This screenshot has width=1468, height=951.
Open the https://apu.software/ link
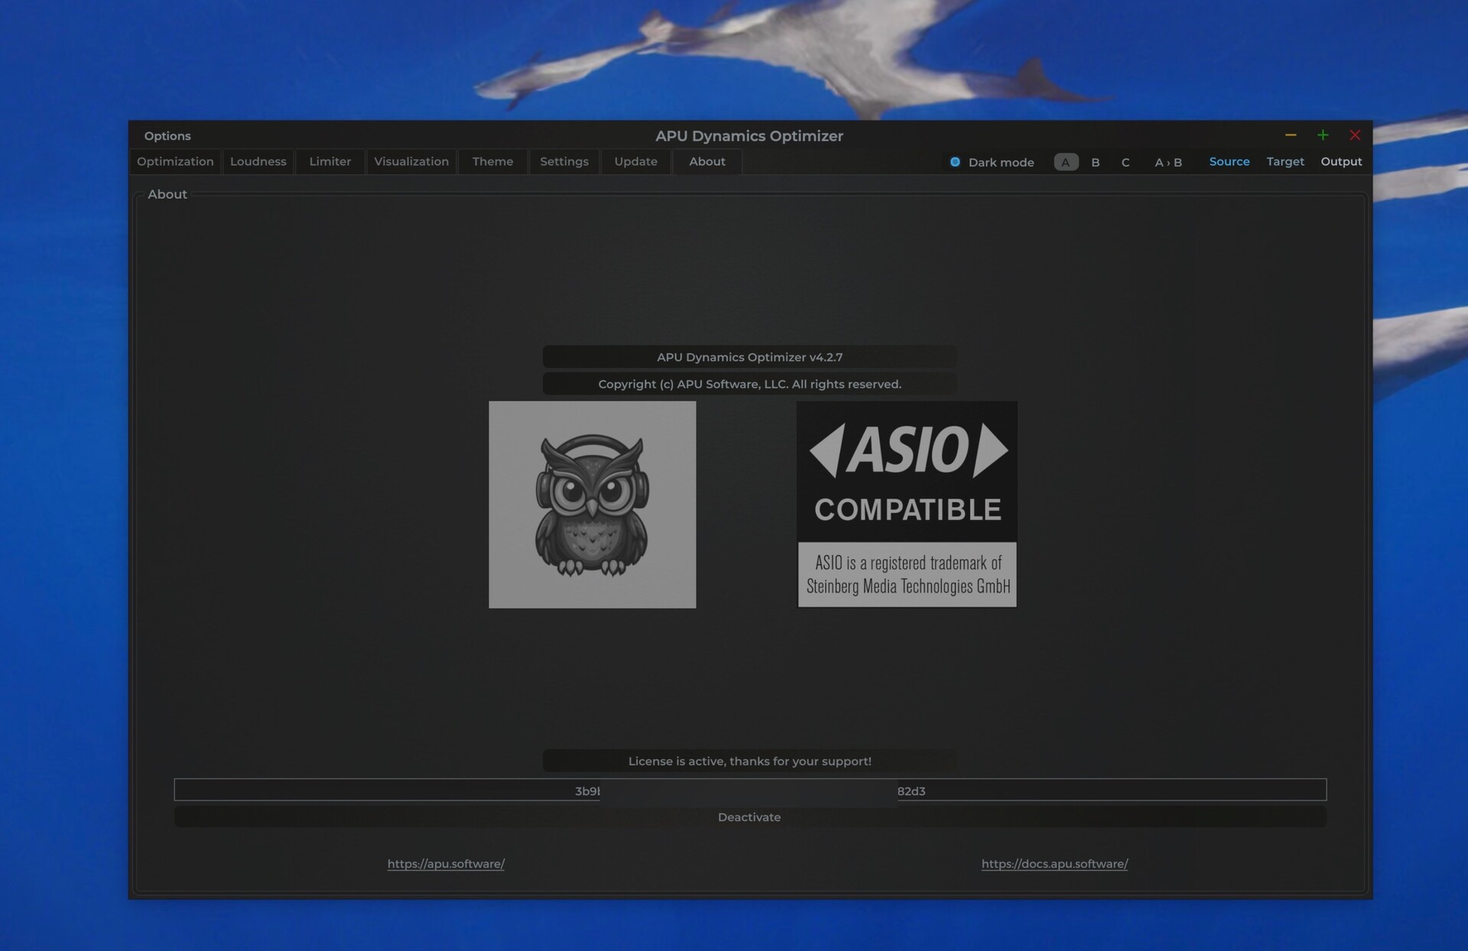point(446,864)
